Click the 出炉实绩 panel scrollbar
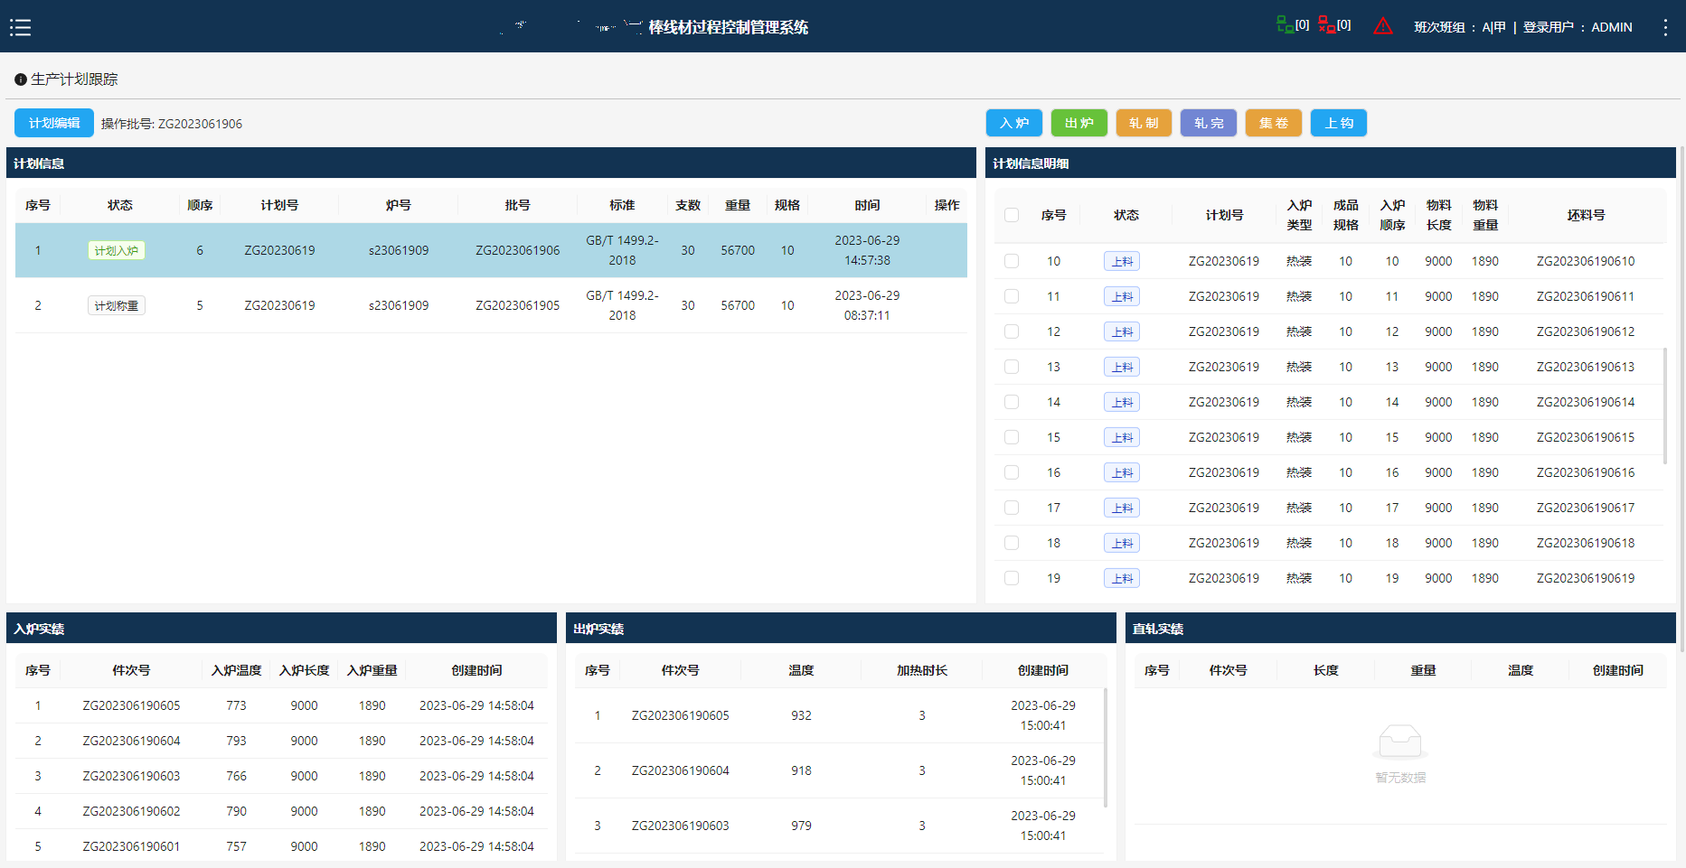This screenshot has width=1686, height=868. (x=1106, y=748)
